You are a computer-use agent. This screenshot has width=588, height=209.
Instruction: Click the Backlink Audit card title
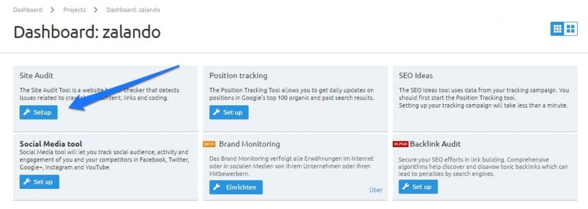coord(435,144)
